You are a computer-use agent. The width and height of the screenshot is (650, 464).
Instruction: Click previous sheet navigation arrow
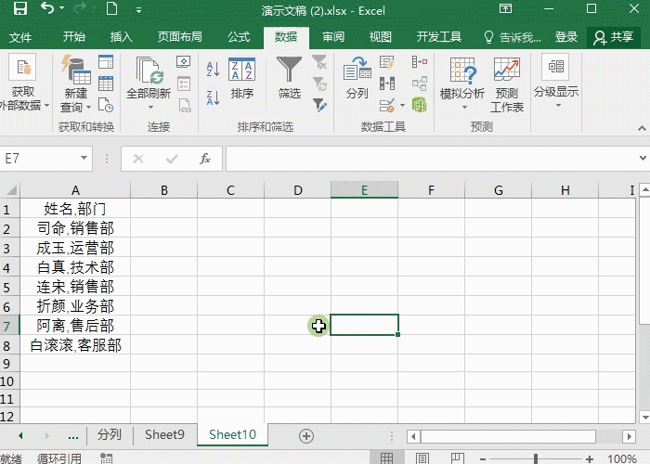(20, 436)
